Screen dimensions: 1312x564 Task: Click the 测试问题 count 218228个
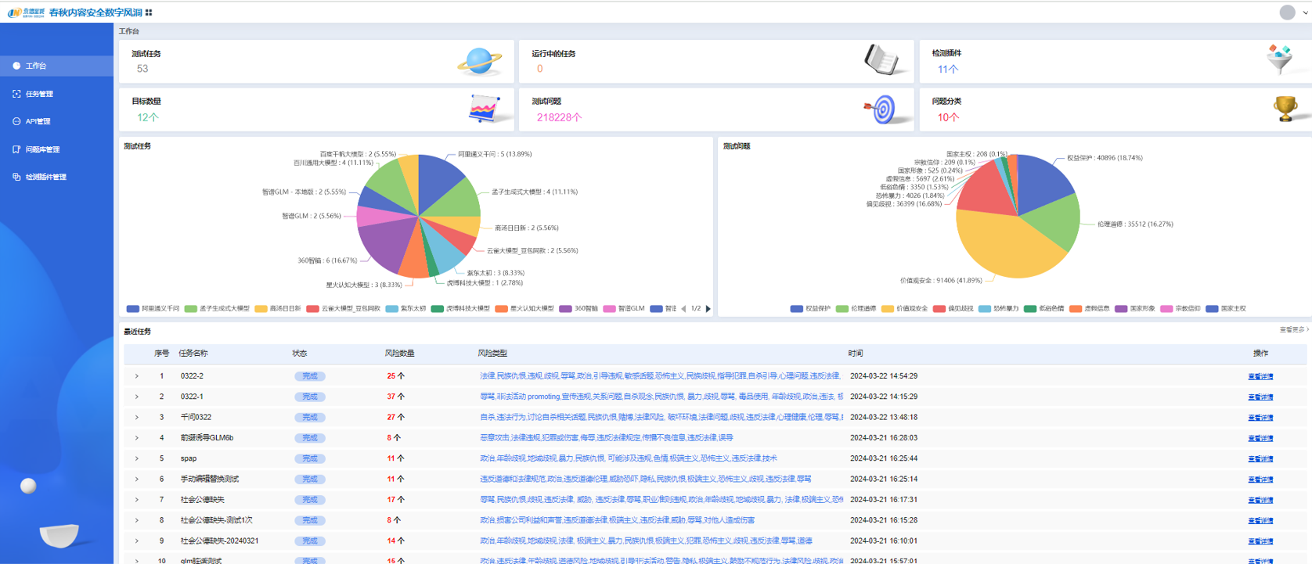coord(559,117)
